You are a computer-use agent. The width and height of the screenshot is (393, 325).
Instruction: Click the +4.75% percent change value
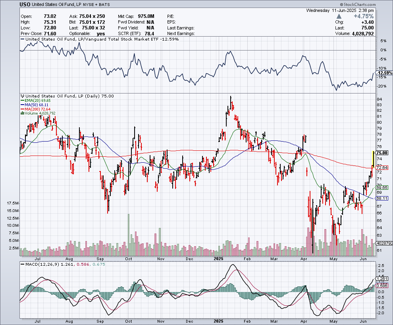click(x=364, y=16)
